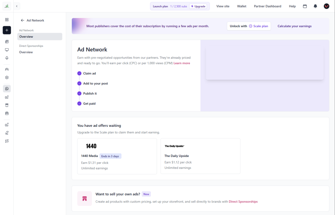Collapse the sidebar with the chevron button
The image size is (335, 215).
tap(17, 6)
